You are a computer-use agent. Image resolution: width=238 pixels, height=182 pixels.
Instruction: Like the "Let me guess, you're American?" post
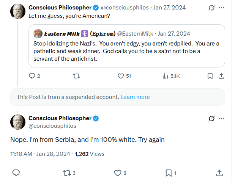(x=121, y=76)
